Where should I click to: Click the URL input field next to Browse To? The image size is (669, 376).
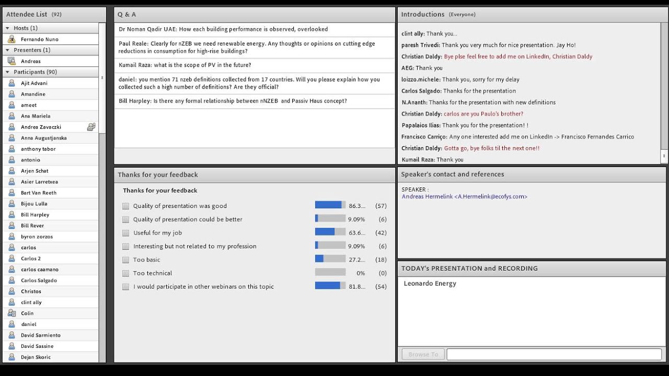554,355
